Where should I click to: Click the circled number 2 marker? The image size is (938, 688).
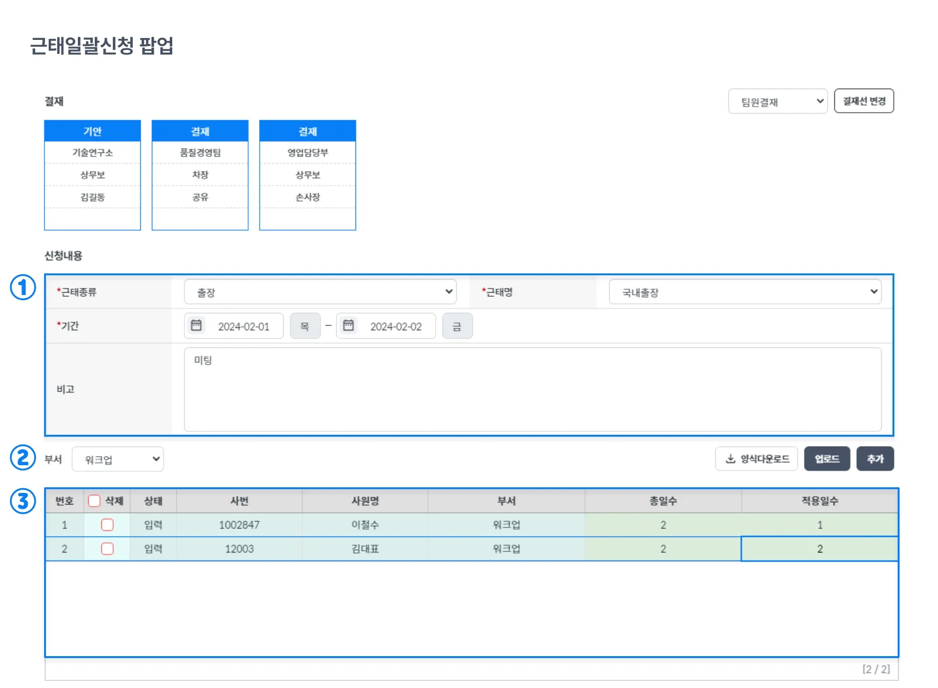click(x=23, y=458)
